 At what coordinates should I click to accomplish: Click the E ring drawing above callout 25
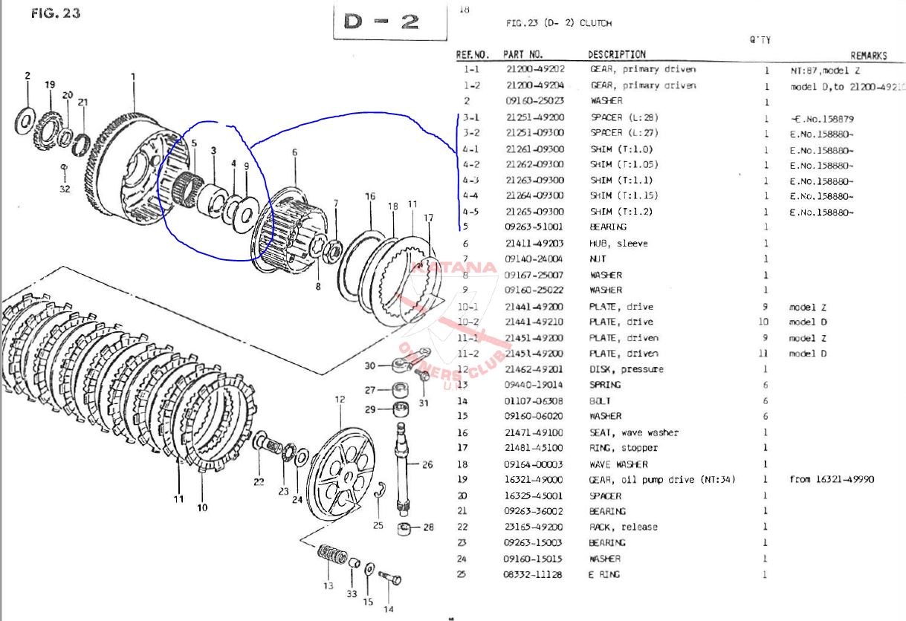click(x=380, y=489)
